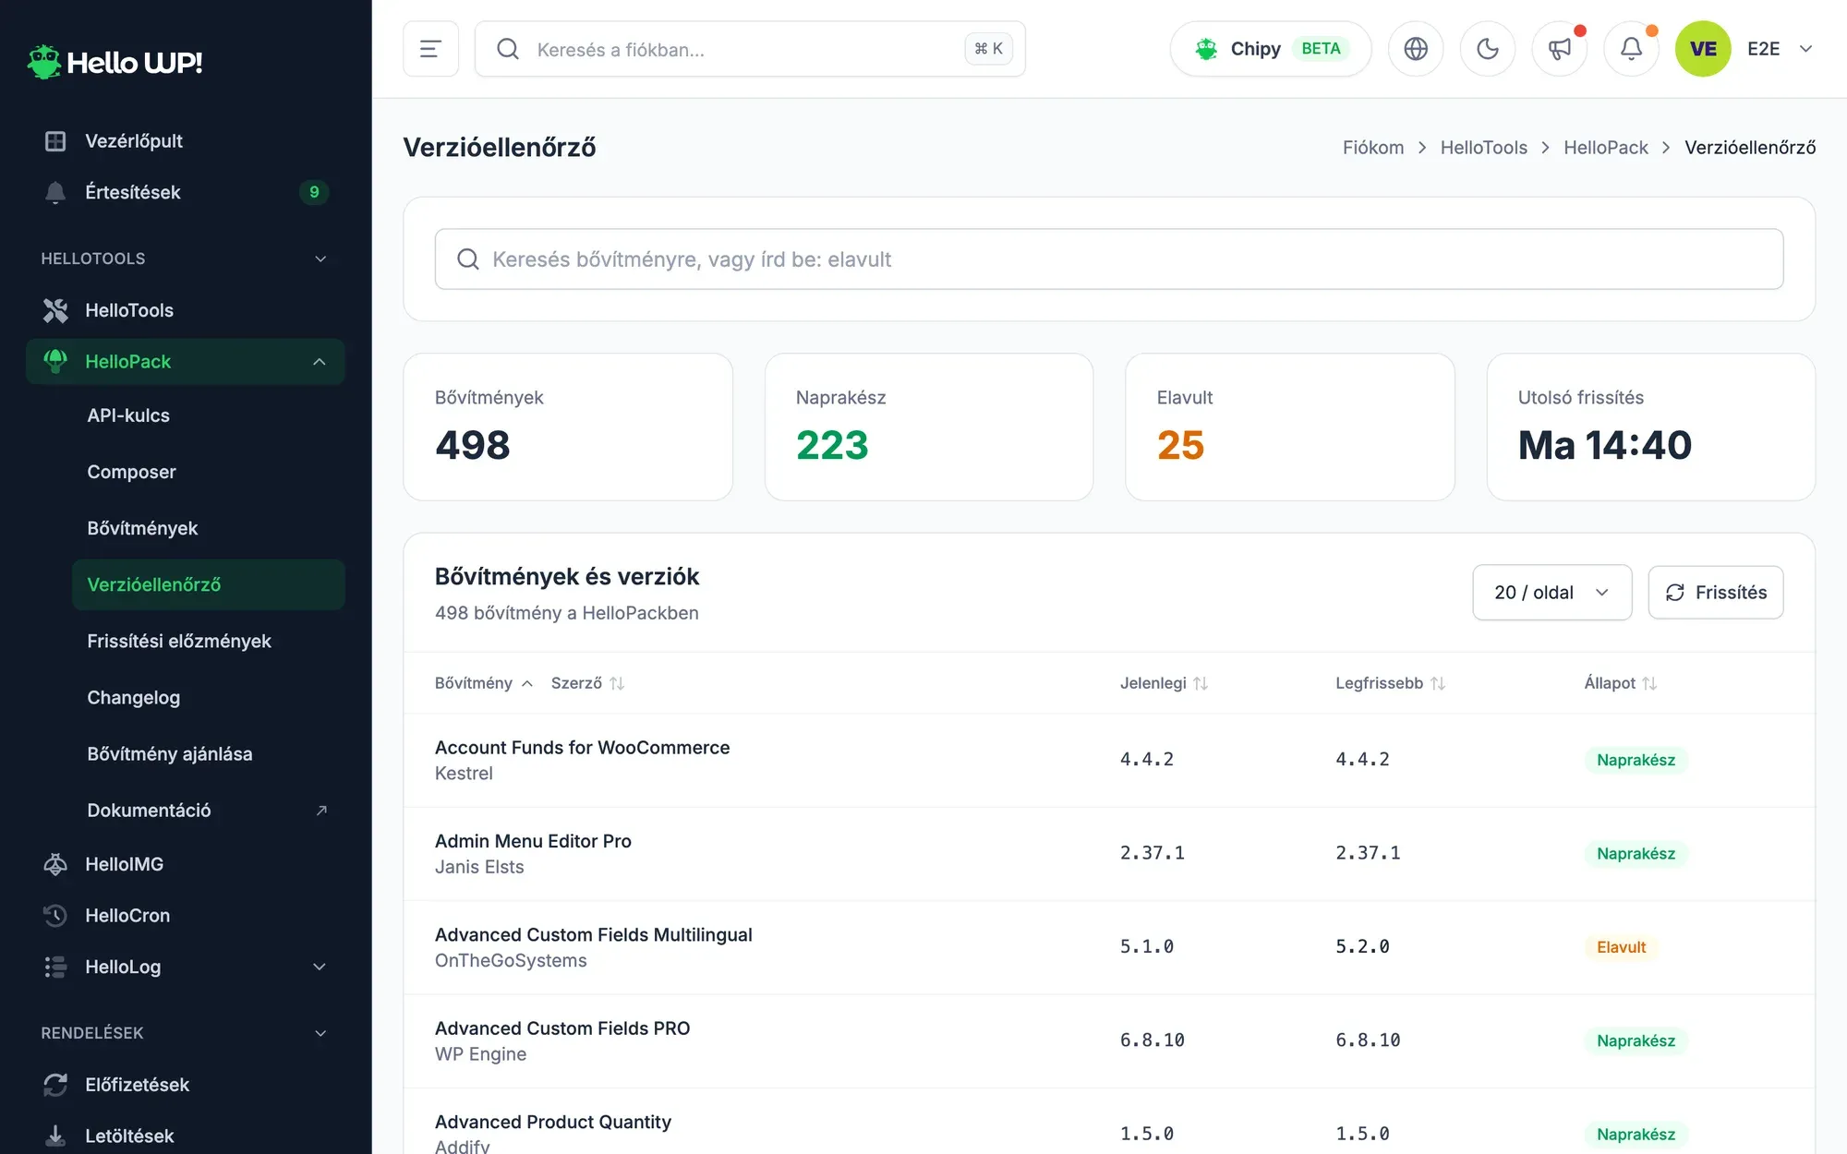Collapse the RENDELÉSEK section

pyautogui.click(x=185, y=1033)
